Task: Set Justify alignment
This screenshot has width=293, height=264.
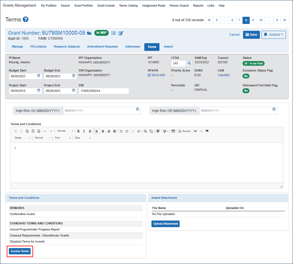Action: point(114,131)
